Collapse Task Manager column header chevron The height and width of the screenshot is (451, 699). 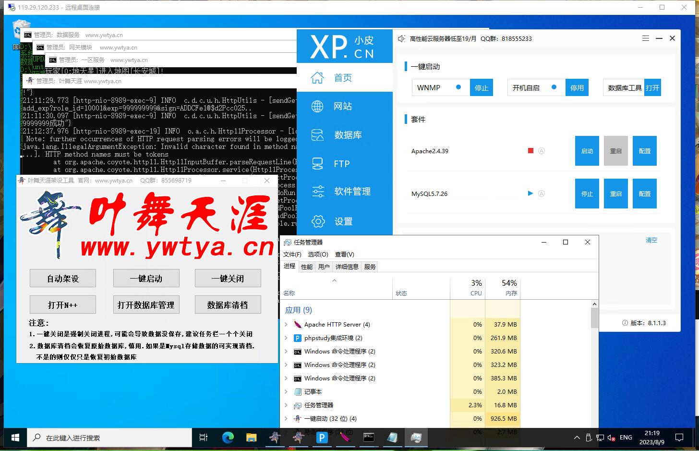tap(335, 280)
